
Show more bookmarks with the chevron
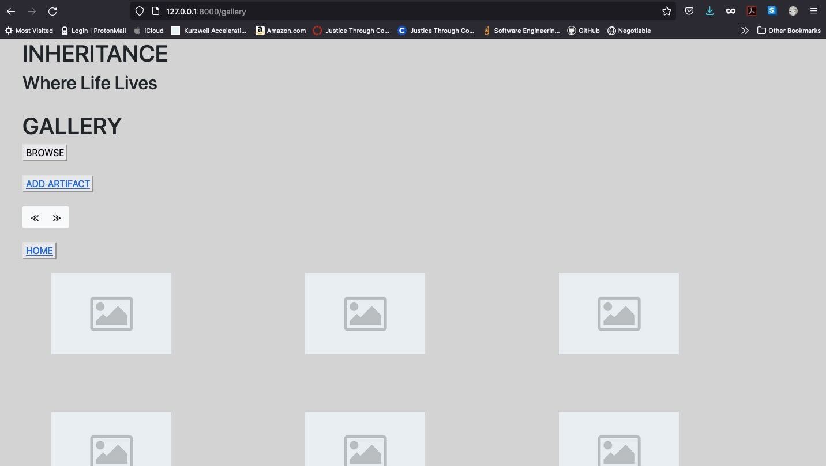pyautogui.click(x=745, y=31)
